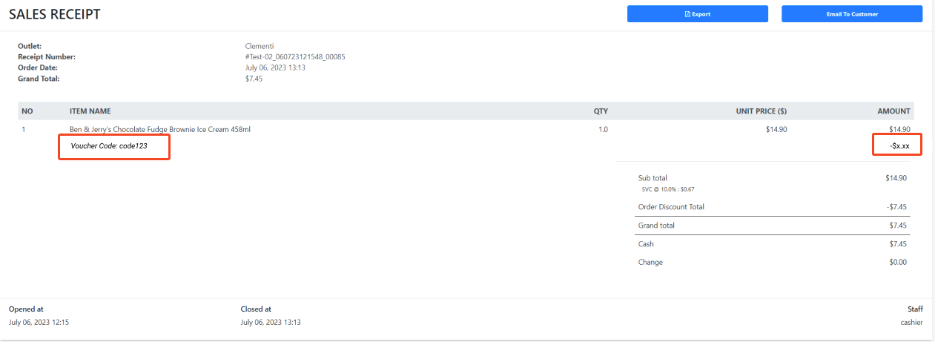Viewport: 935px width, 342px height.
Task: Click the Export button
Action: 697,14
